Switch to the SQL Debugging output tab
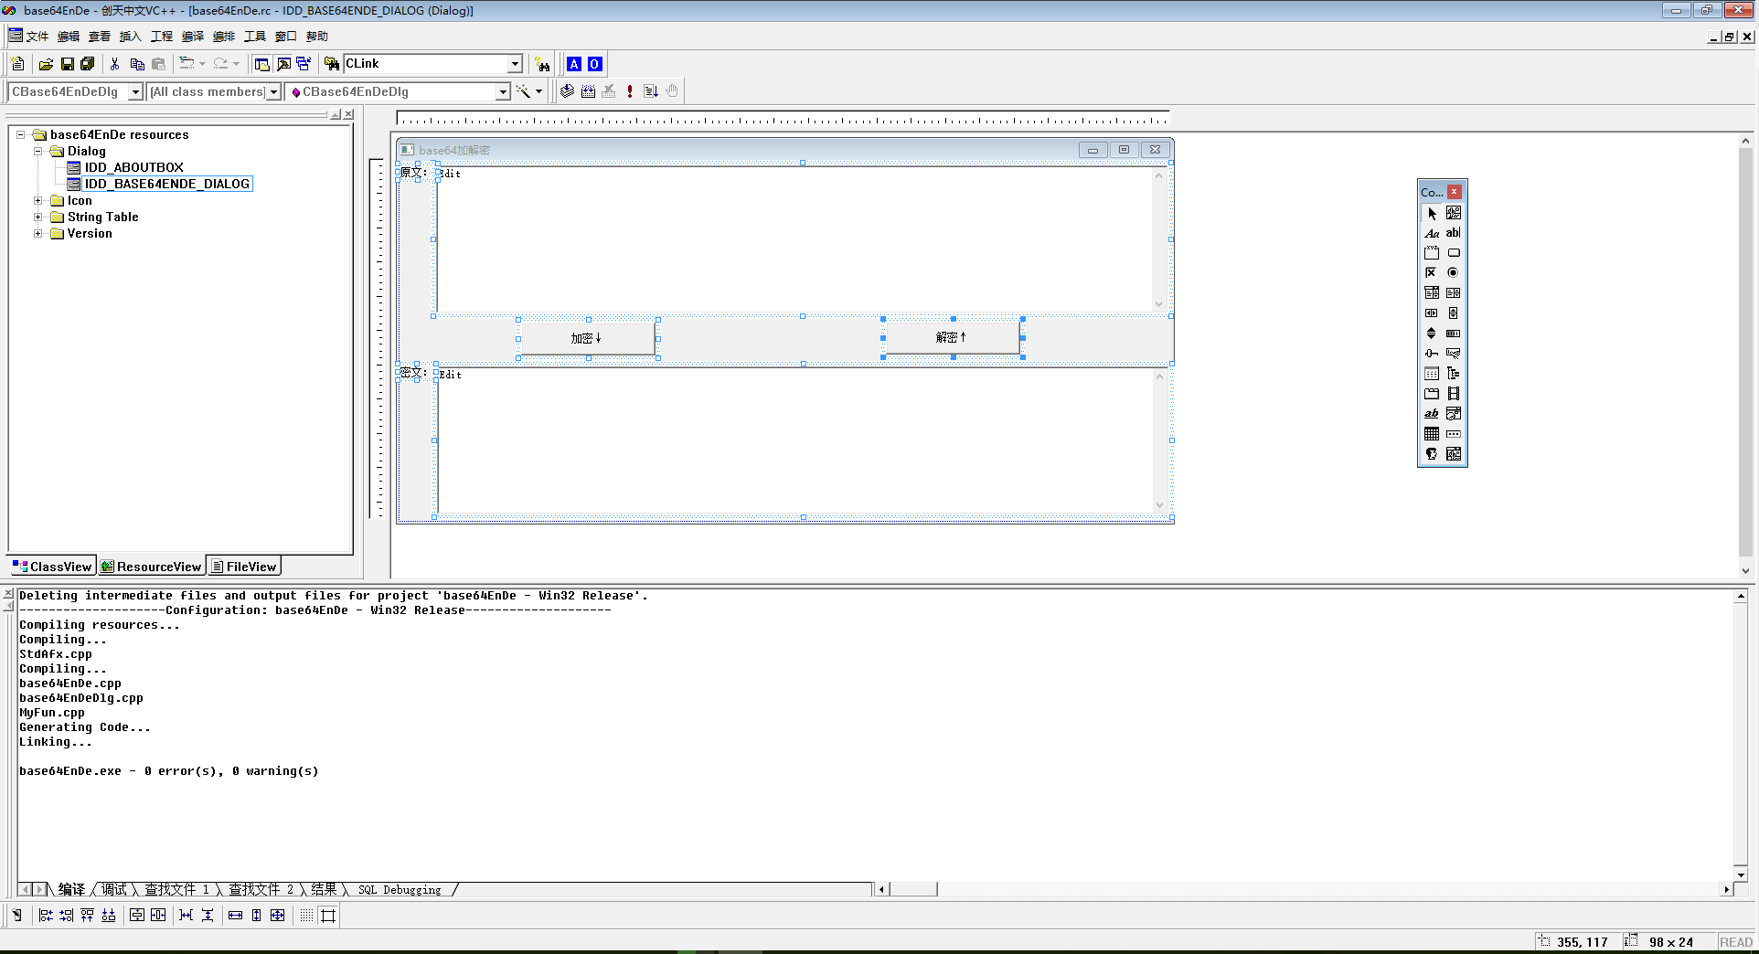The image size is (1759, 954). point(400,889)
